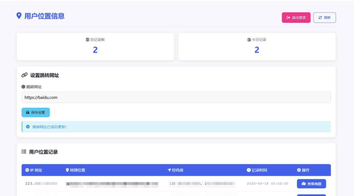Screen dimensions: 354x196
Task: Click the checkmark icon in success alert
Action: click(x=28, y=127)
